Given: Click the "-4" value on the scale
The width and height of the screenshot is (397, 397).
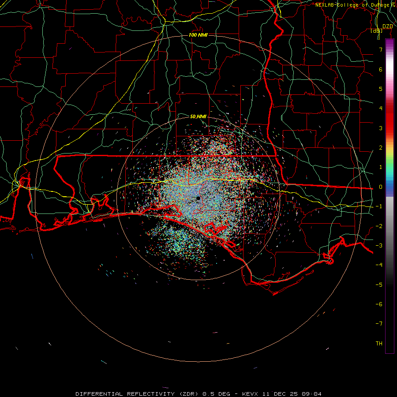Looking at the screenshot, I should pyautogui.click(x=379, y=265).
